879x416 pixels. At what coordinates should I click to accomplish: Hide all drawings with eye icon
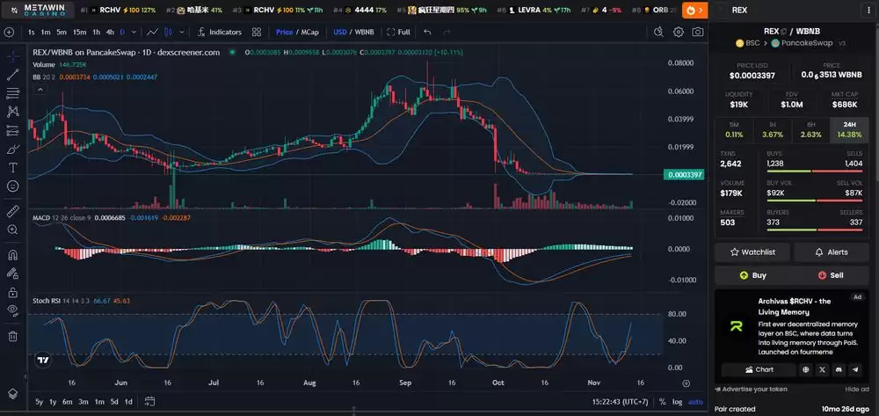click(13, 310)
